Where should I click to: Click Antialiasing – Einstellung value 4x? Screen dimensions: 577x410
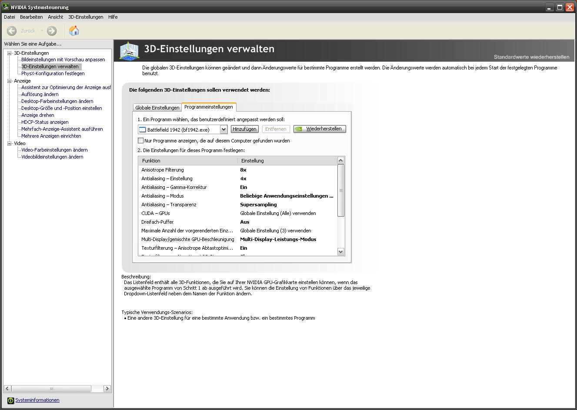coord(243,179)
